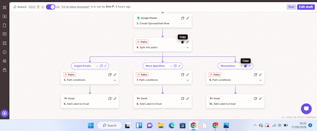The image size is (317, 131).
Task: Open the calendar icon in sidebar
Action: (4, 43)
